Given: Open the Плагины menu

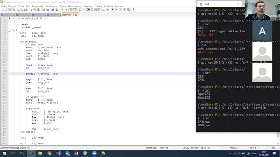Looking at the screenshot, I should (x=108, y=6).
